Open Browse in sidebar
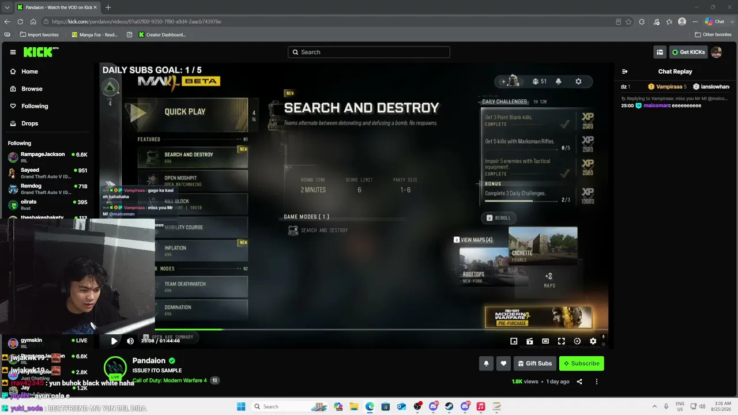The height and width of the screenshot is (415, 738). [32, 89]
